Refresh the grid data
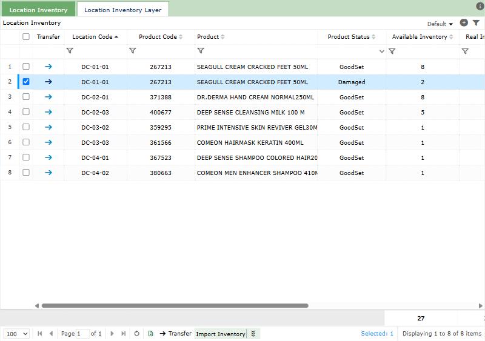485x341 pixels. tap(137, 334)
